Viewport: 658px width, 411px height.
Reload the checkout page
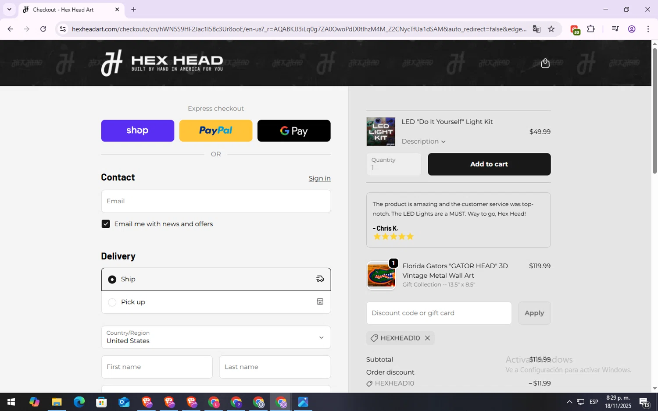coord(43,29)
